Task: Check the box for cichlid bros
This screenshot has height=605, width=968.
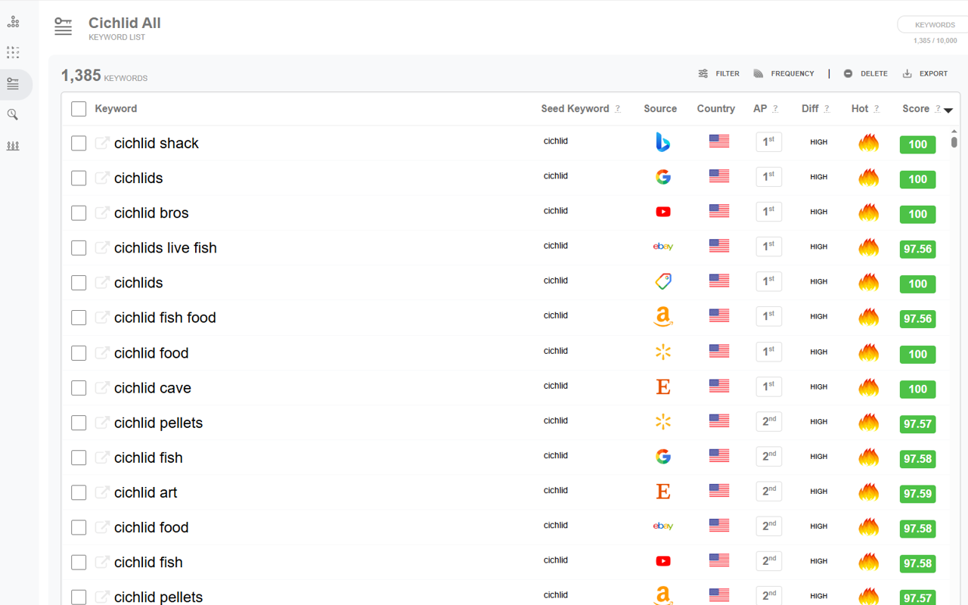Action: (79, 213)
